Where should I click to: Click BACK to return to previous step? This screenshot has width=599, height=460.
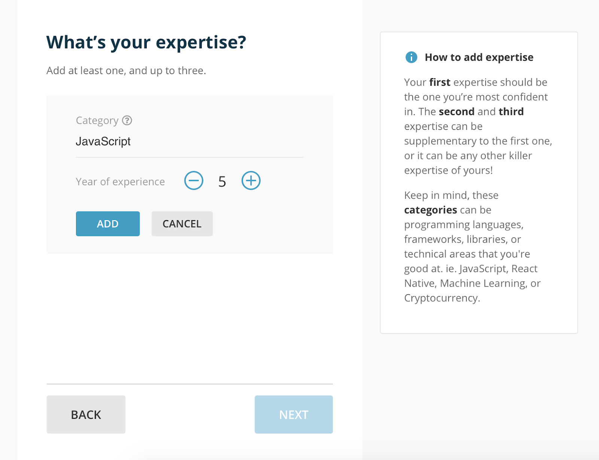pos(85,414)
